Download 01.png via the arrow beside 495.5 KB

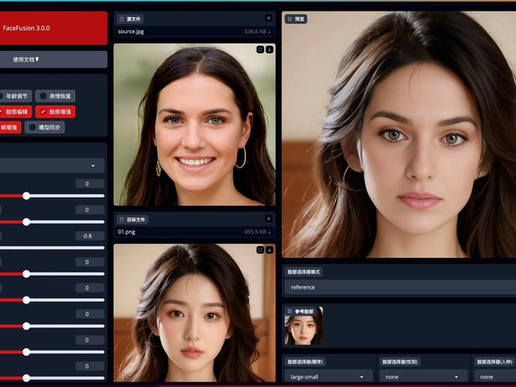pos(270,232)
